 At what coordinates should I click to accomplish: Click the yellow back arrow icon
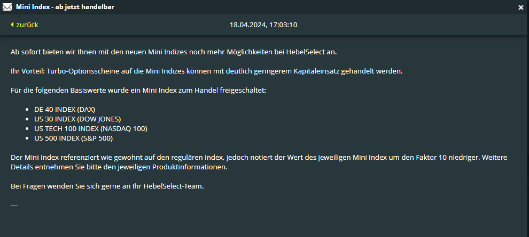pos(12,25)
